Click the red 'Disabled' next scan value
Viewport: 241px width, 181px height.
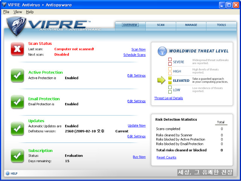(x=62, y=54)
